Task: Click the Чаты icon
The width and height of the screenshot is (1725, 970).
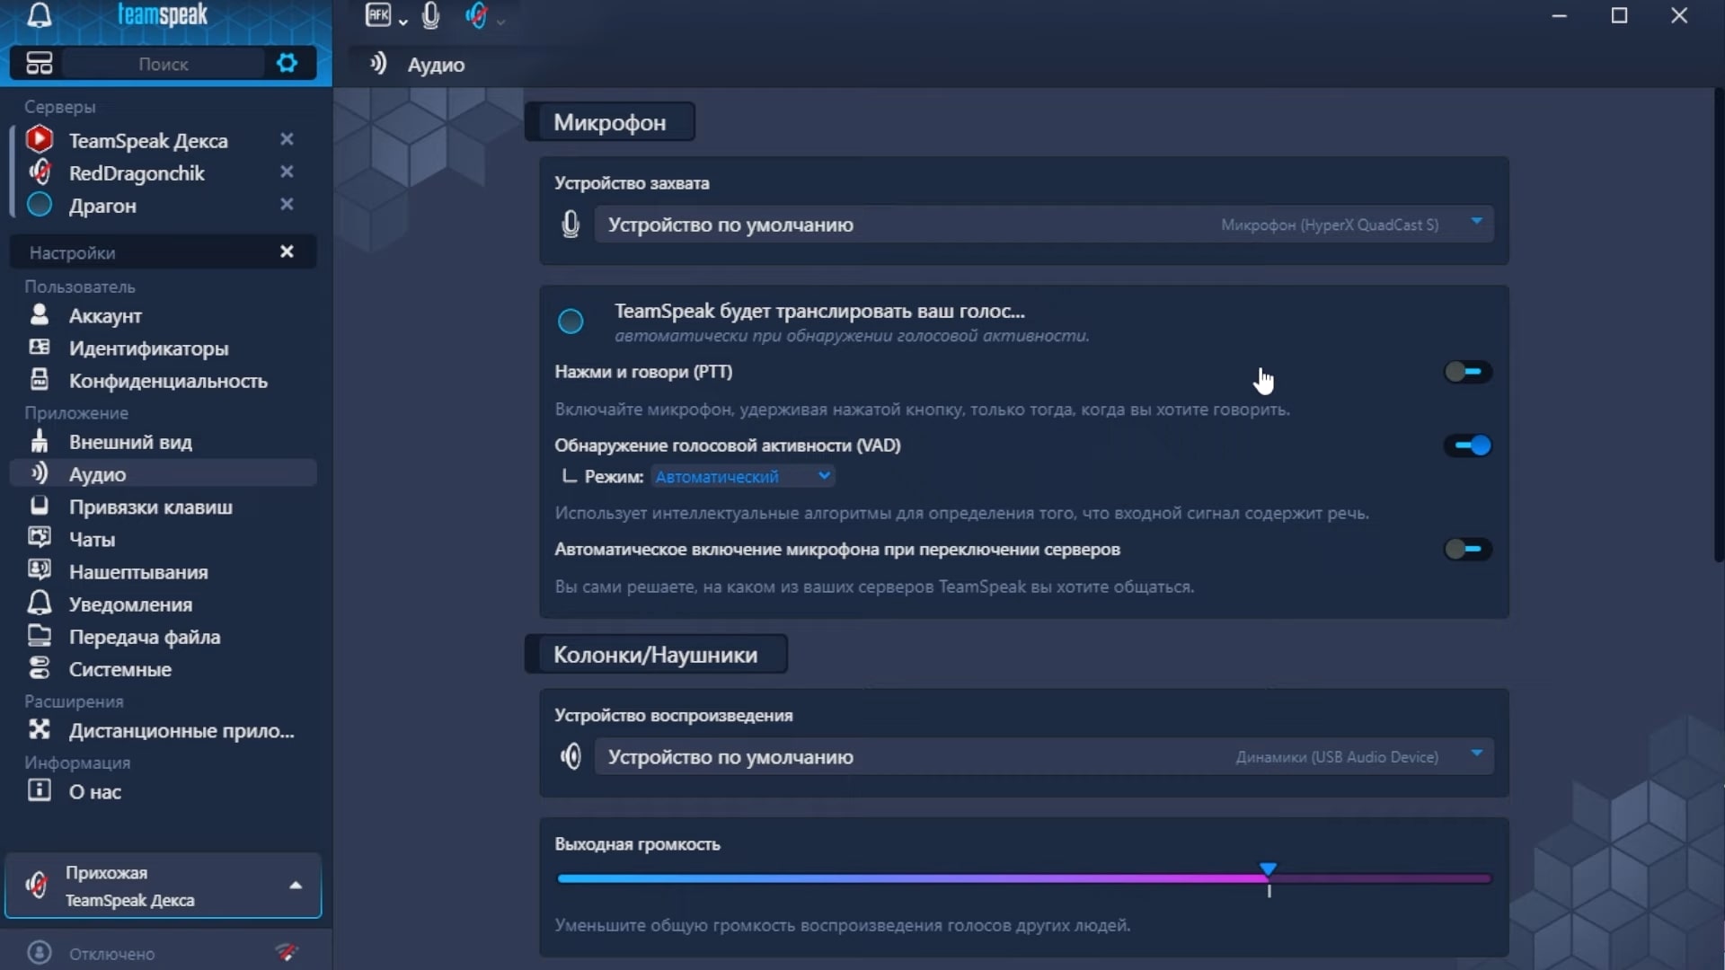Action: [40, 538]
